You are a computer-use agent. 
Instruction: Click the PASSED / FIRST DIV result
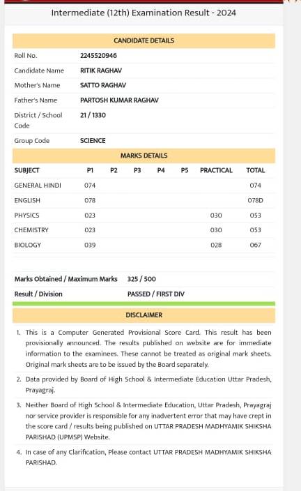coord(156,294)
